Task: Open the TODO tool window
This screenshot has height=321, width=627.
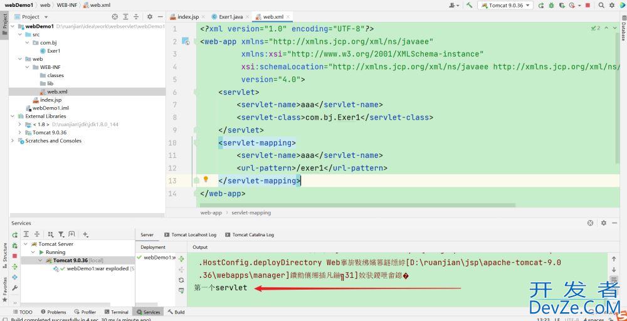Action: pos(23,312)
